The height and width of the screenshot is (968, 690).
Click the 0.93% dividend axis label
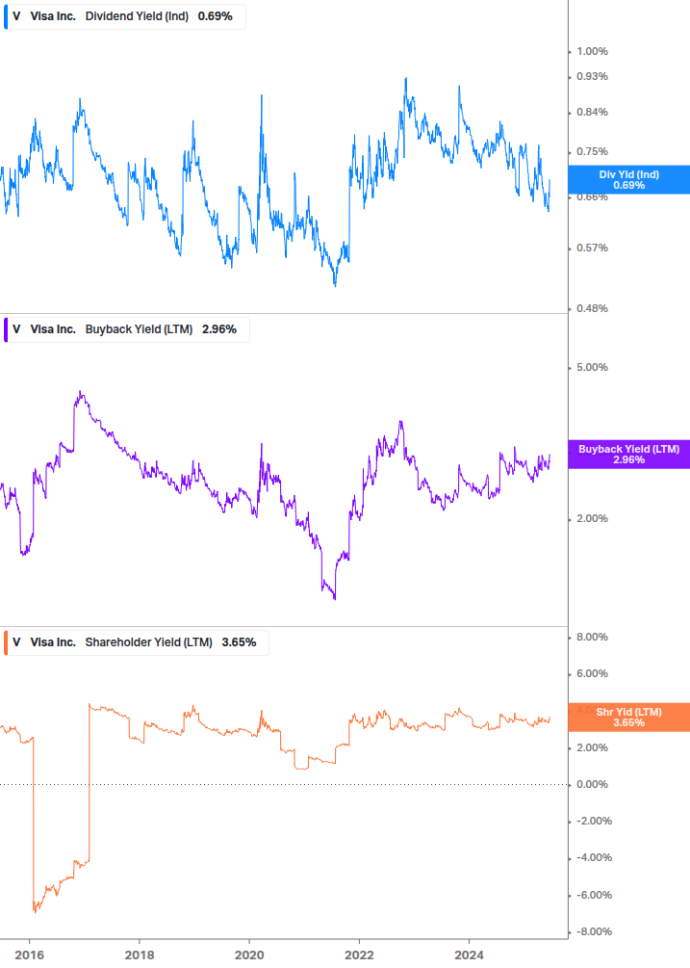coord(592,76)
